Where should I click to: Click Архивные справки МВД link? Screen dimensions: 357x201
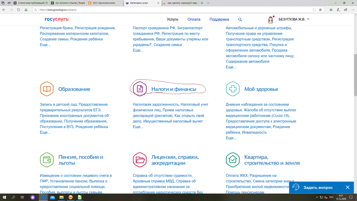154,181
